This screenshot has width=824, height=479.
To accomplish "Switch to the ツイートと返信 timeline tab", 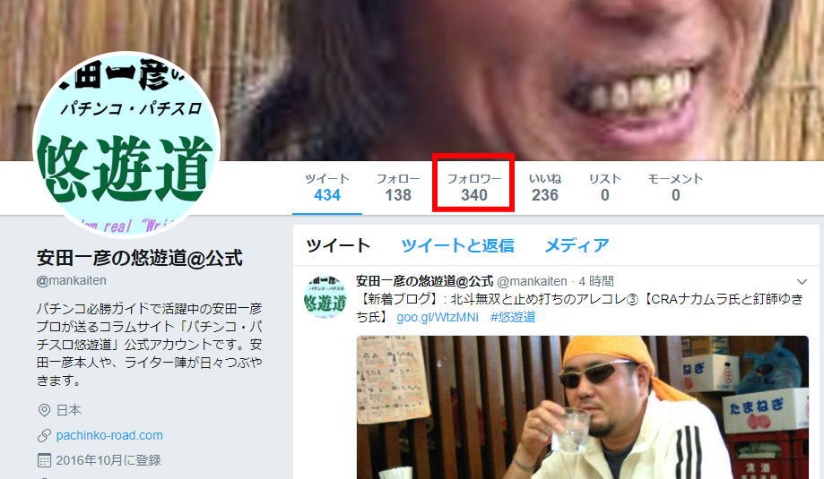I will point(457,245).
